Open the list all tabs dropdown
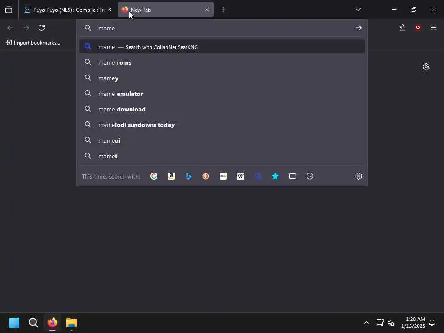Image resolution: width=444 pixels, height=333 pixels. 358,10
